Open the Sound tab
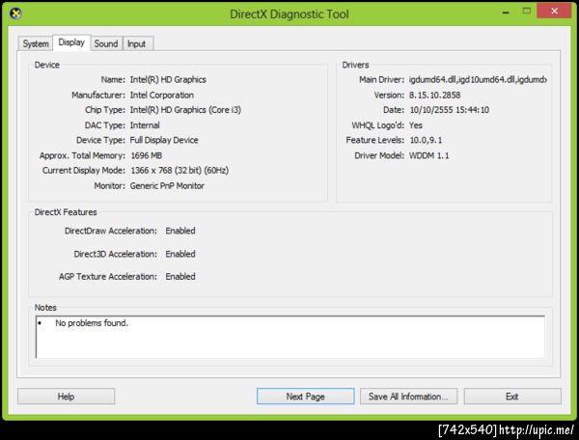579x440 pixels. pyautogui.click(x=106, y=43)
